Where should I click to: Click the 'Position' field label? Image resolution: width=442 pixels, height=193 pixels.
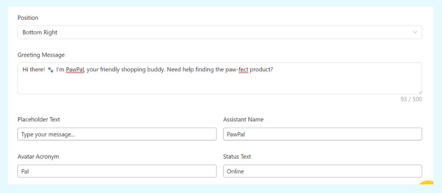[28, 18]
